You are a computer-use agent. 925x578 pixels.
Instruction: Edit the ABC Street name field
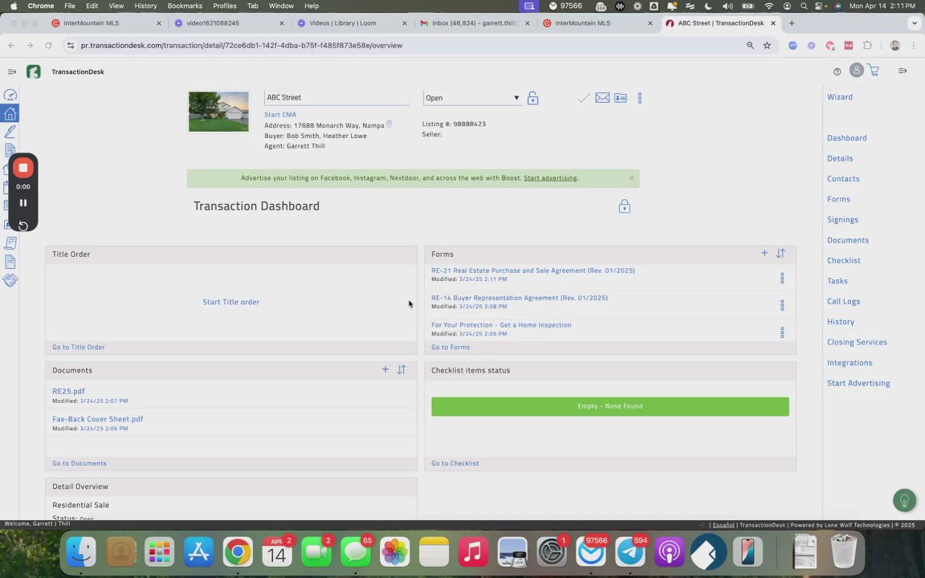336,97
